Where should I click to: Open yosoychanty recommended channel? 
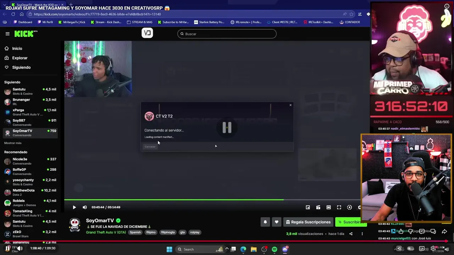(30, 182)
